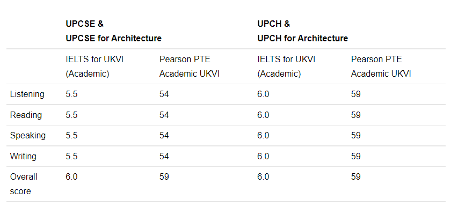Click the Reading 54 Pearson value under UPCSE
This screenshot has width=458, height=214.
164,115
